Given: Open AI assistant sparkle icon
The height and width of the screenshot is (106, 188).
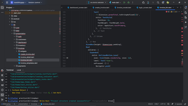Looking at the screenshot, I should click(x=186, y=22).
